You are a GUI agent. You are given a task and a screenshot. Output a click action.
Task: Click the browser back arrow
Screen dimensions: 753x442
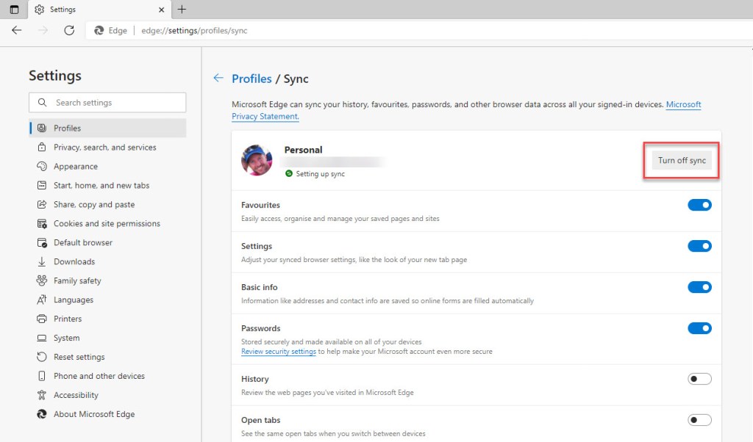pos(17,30)
